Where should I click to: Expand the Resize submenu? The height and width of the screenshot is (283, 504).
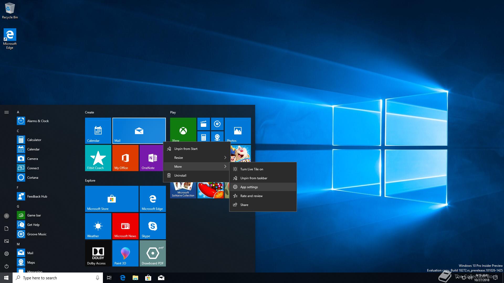tap(196, 157)
